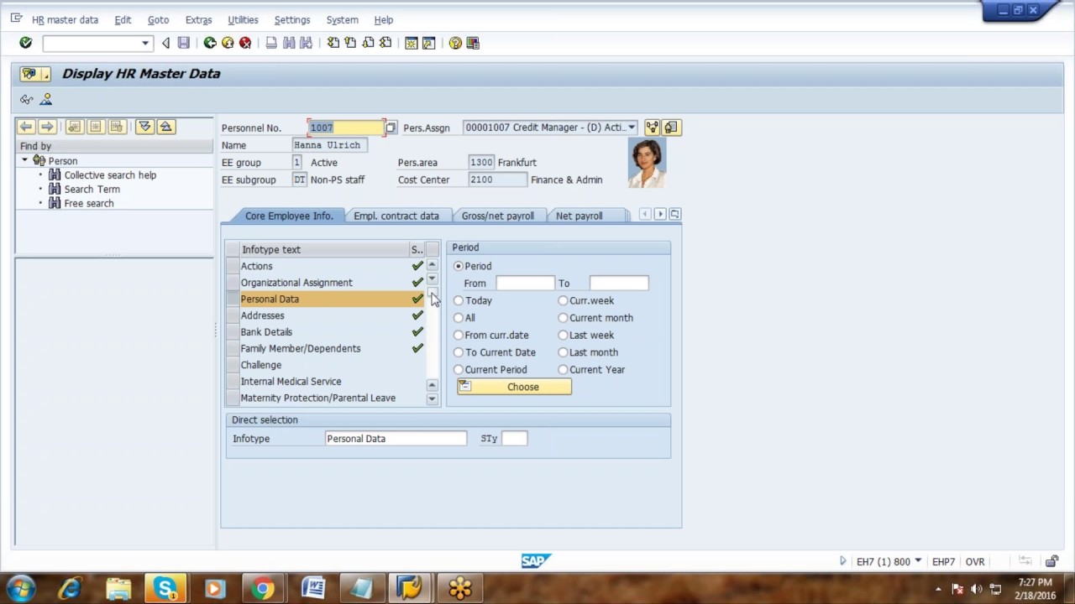The image size is (1075, 604).
Task: Click the STy input field
Action: (x=514, y=439)
